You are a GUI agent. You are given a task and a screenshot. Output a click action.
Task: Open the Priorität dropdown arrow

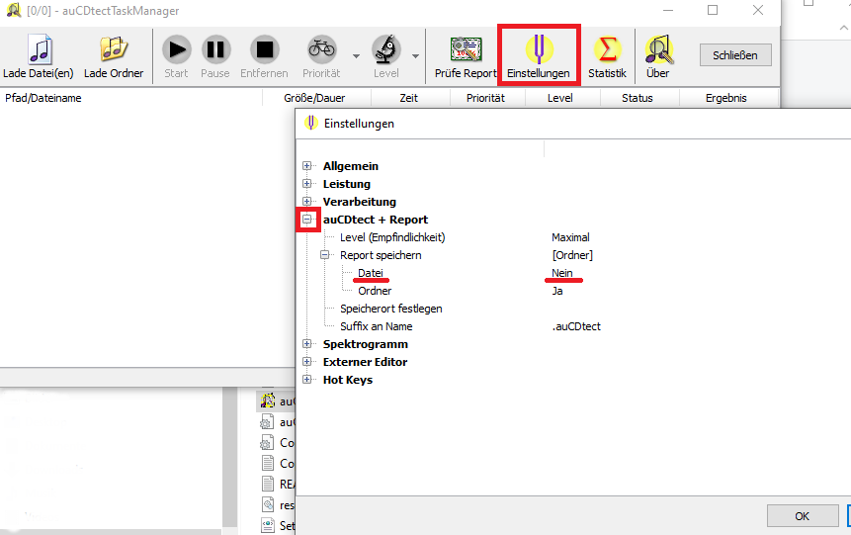click(x=356, y=56)
